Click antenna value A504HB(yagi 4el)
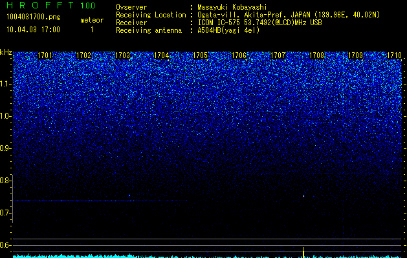The image size is (407, 258). (228, 30)
